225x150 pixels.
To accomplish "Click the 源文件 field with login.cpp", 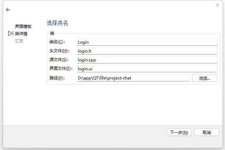I will [147, 60].
